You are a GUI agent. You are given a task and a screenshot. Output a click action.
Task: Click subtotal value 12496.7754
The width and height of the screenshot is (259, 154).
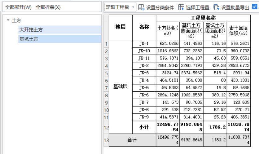[x=168, y=127]
